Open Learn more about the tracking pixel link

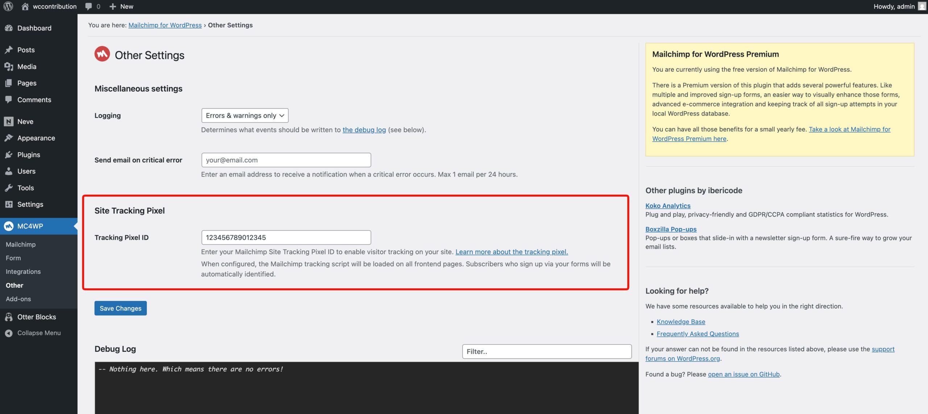click(x=512, y=252)
